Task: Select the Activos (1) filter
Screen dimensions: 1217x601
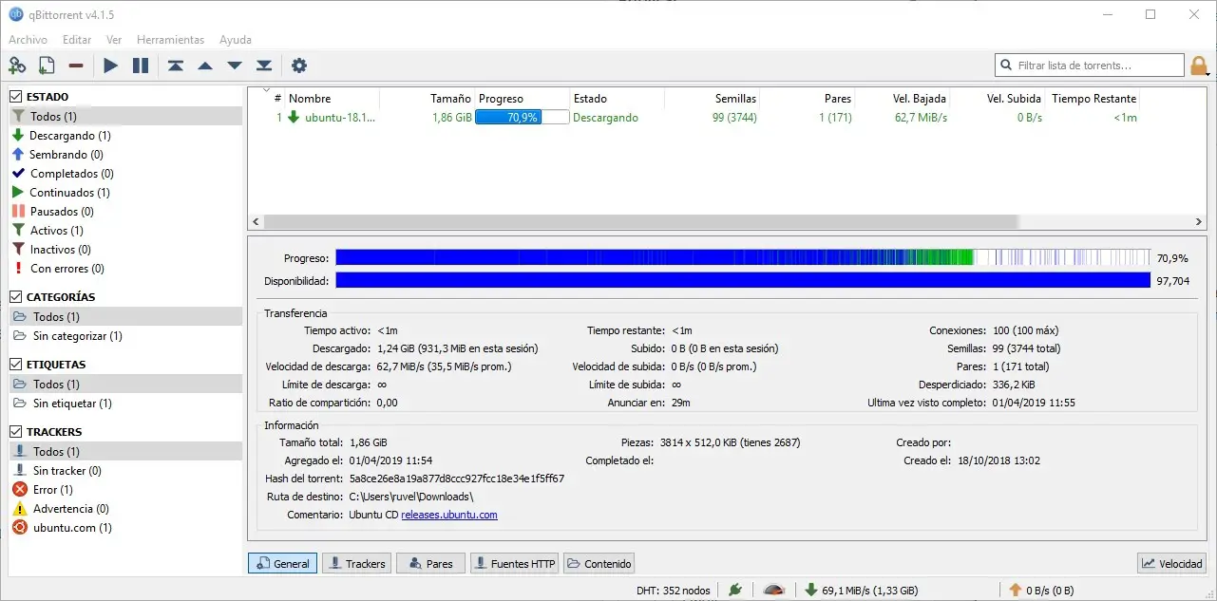Action: 125,231
